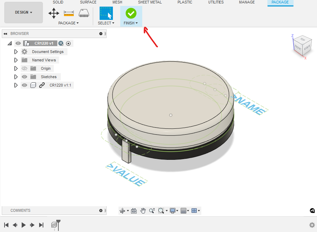Viewport: 317px width, 232px height.
Task: Click the Document Settings gear icon
Action: coord(24,52)
